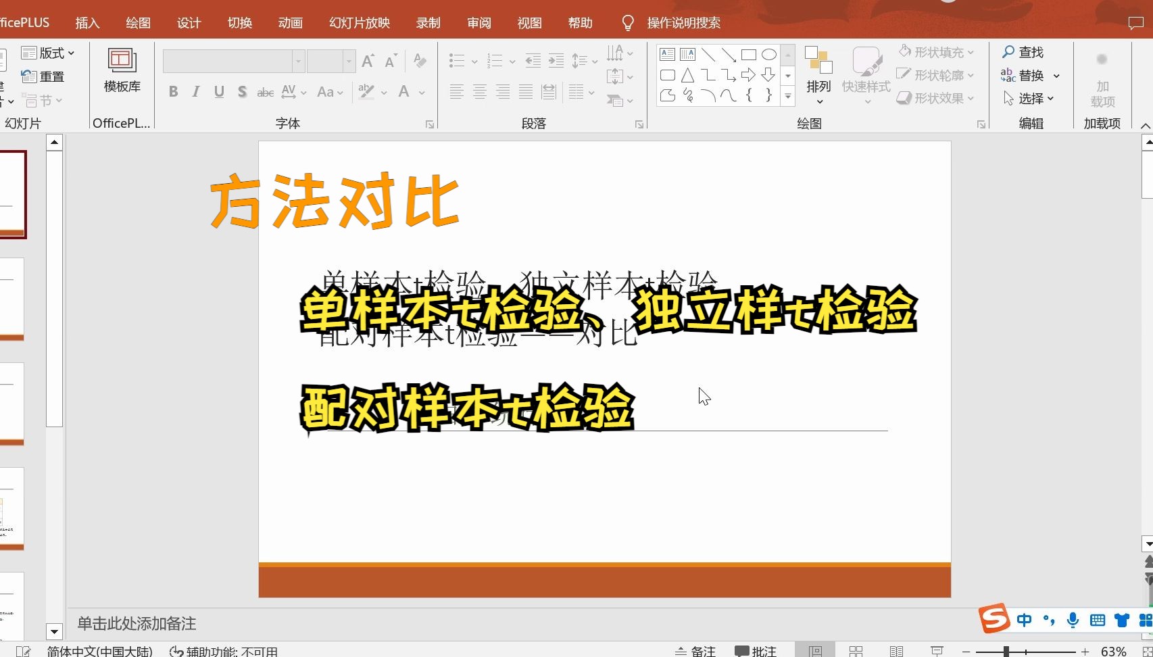Open the 幻灯片放映 Slide Show tab
The height and width of the screenshot is (657, 1153).
tap(360, 23)
